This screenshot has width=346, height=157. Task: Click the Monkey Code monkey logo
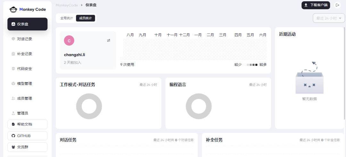13,10
